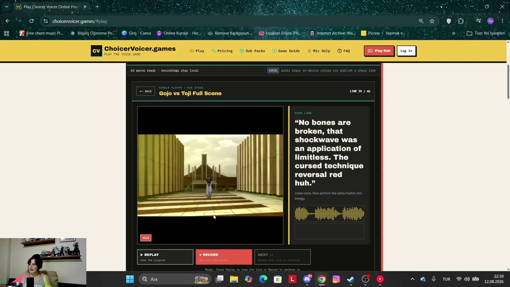Click the quoted line 'No bones are broken...'
This screenshot has width=510, height=287.
(329, 153)
